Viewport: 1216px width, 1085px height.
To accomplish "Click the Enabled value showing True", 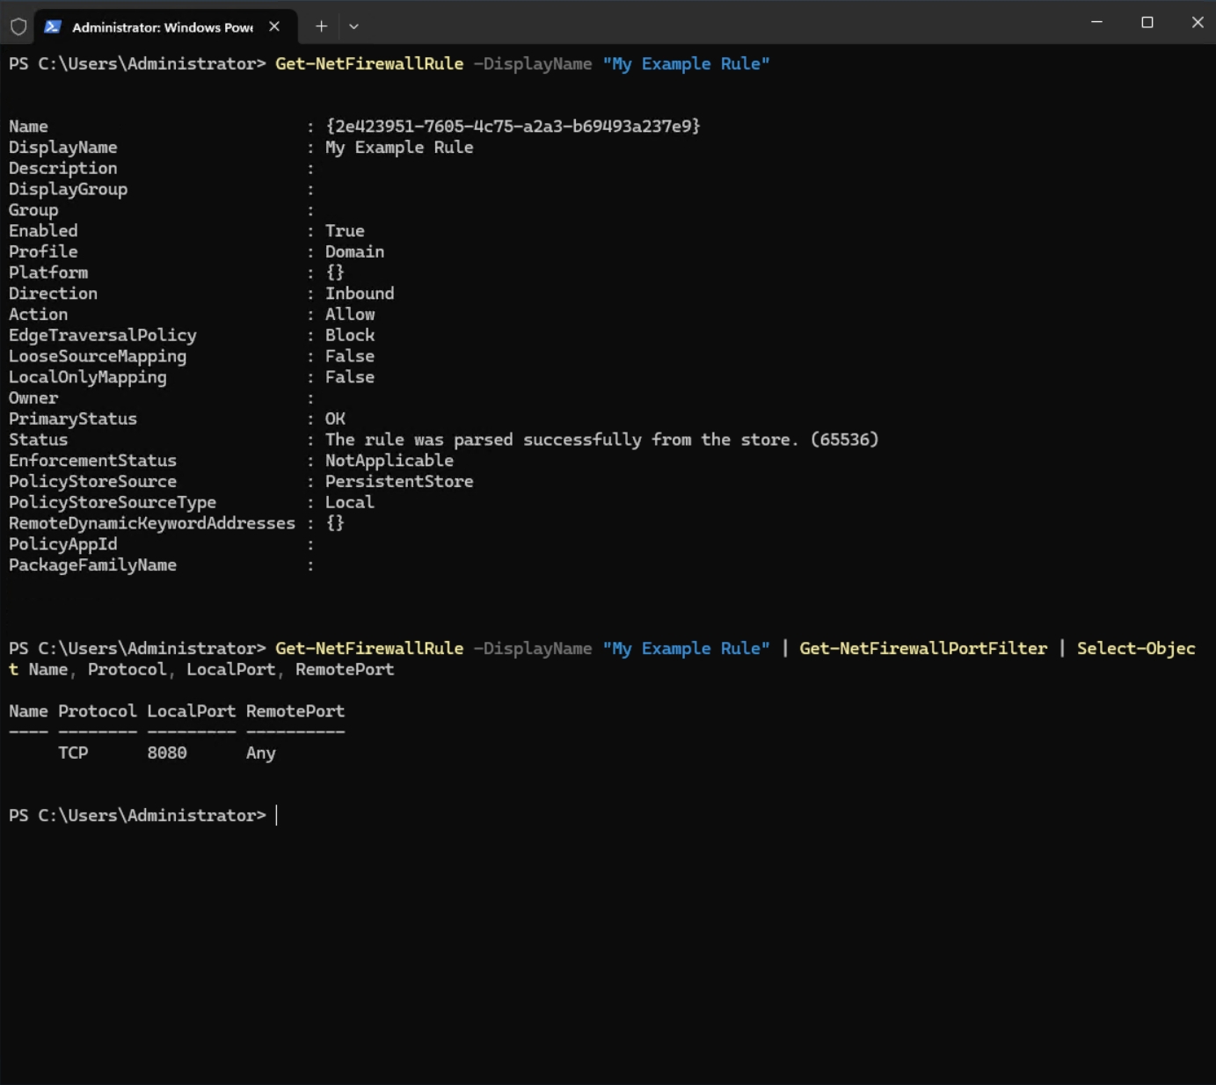I will pos(345,230).
